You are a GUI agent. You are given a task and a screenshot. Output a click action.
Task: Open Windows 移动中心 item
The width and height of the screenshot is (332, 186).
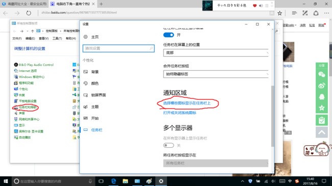[x=29, y=77]
